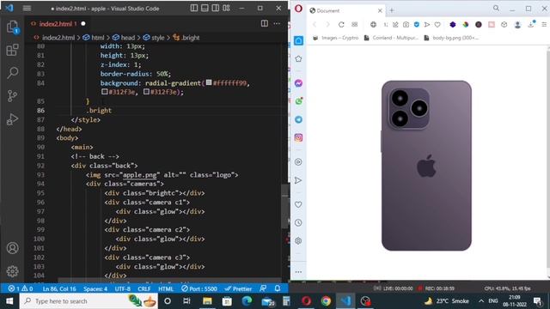This screenshot has height=309, width=550.
Task: Toggle the primary sidebar layout in VS Code
Action: (x=194, y=8)
